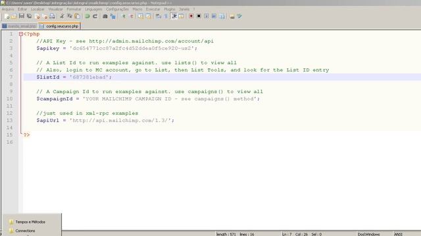Click the Zoom In toolbar icon

124,16
